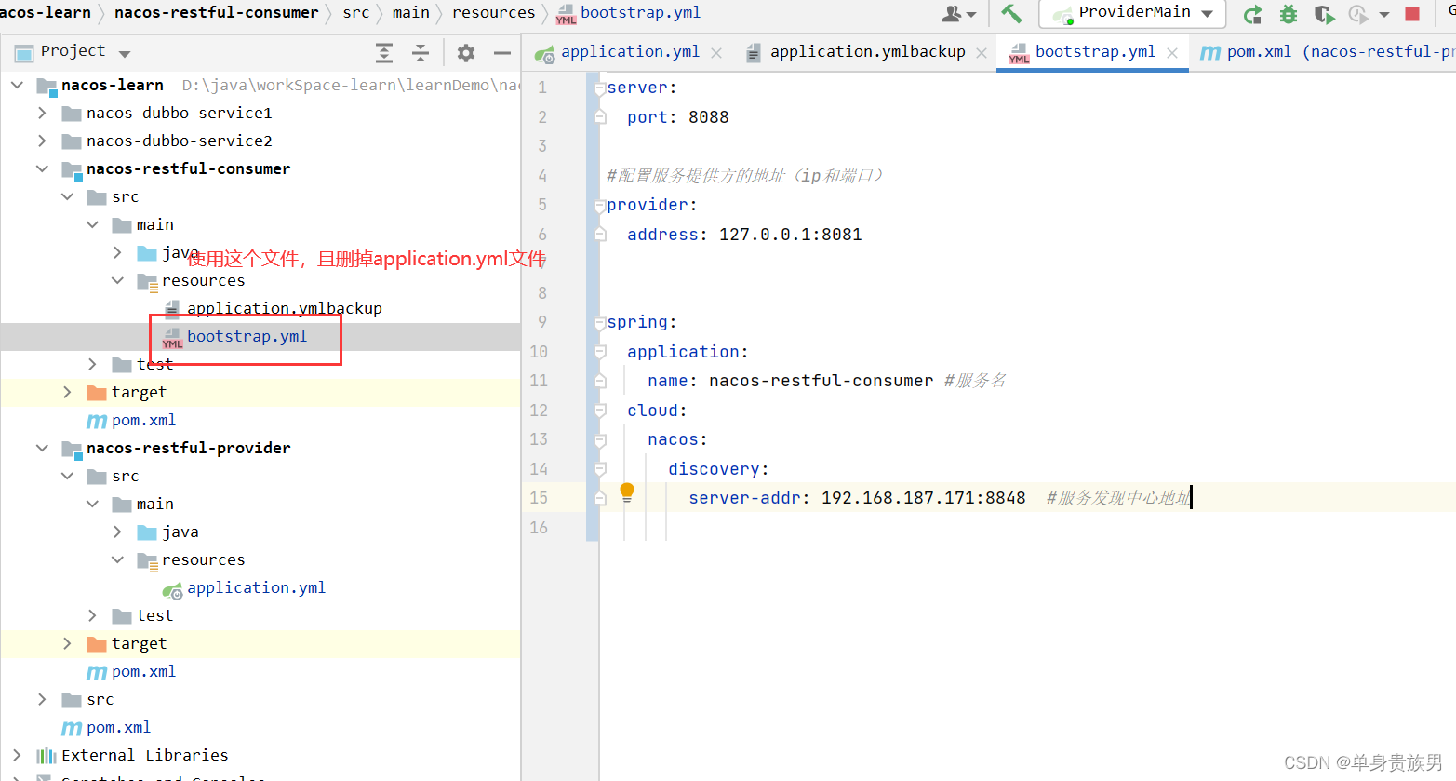Click line number 16 in the gutter
This screenshot has height=781, width=1456.
coord(539,528)
